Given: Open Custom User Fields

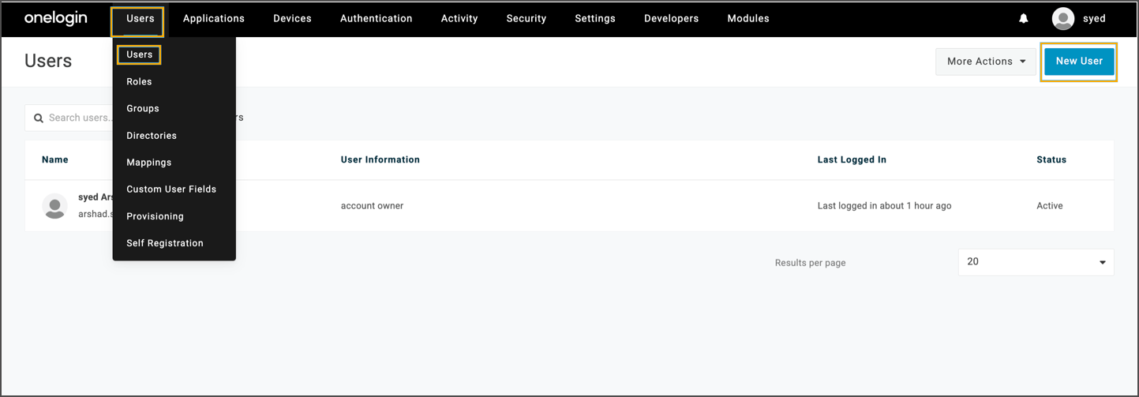Looking at the screenshot, I should [x=171, y=189].
